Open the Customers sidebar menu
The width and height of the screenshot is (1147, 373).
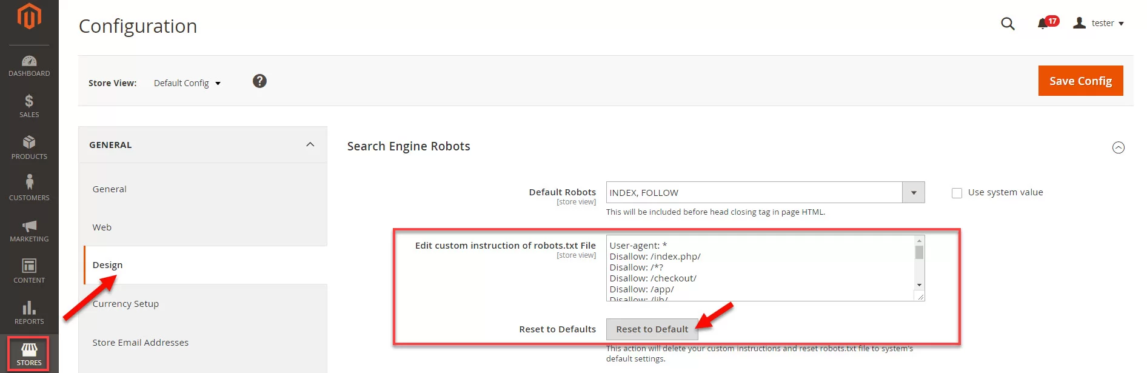pos(29,188)
